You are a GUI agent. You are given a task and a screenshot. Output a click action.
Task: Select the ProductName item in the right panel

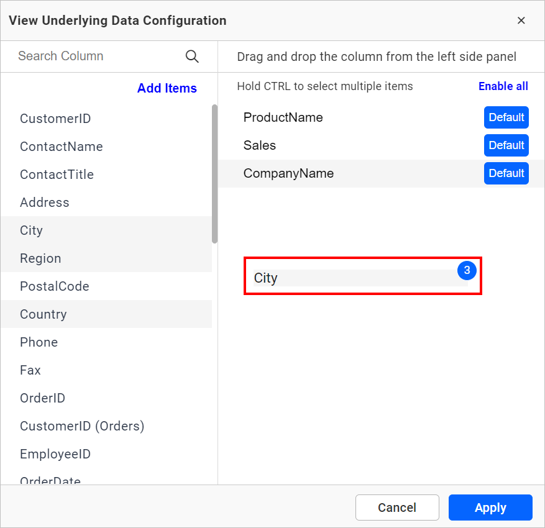[x=283, y=117]
